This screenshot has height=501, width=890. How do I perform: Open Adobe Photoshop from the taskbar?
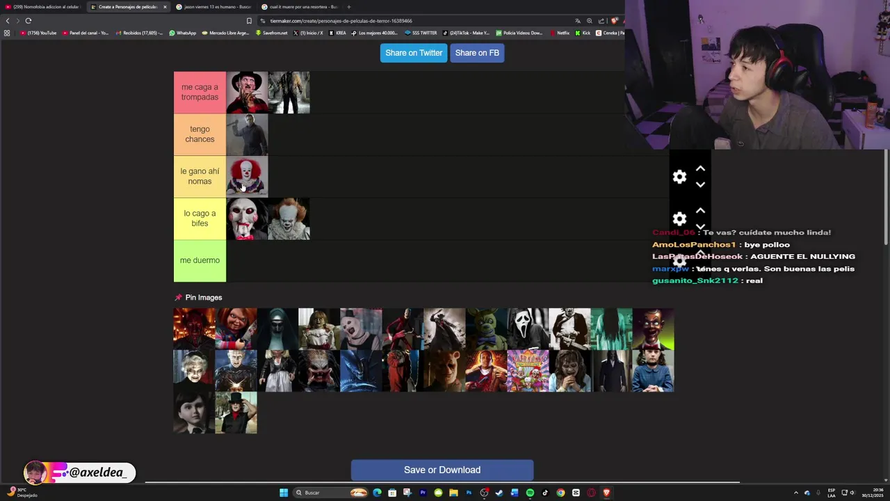point(469,493)
